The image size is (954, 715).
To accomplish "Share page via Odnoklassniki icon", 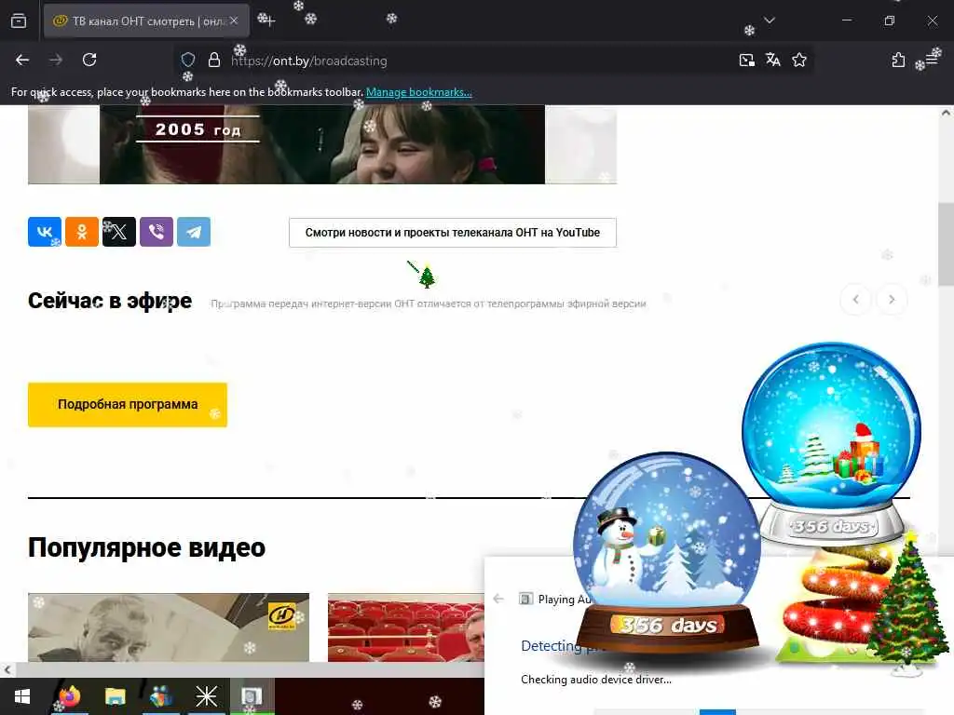I will (x=82, y=232).
